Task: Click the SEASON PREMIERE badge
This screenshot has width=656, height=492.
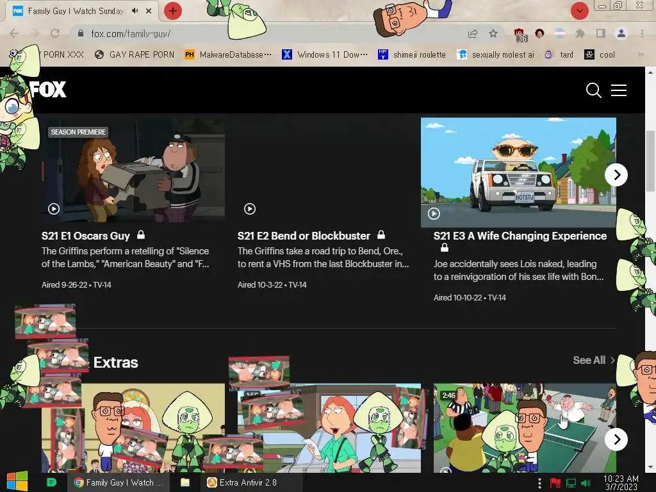Action: (x=78, y=132)
